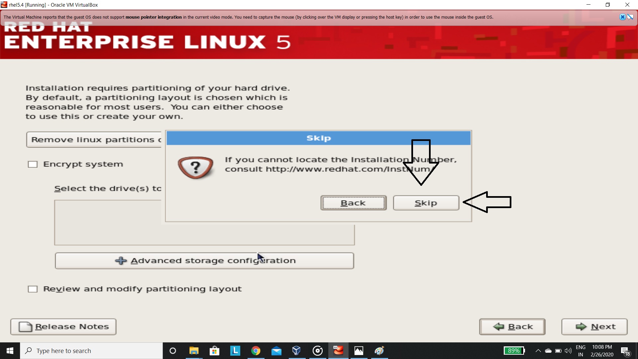The height and width of the screenshot is (359, 638).
Task: Open VirtualBox cube icon in taskbar
Action: click(296, 351)
